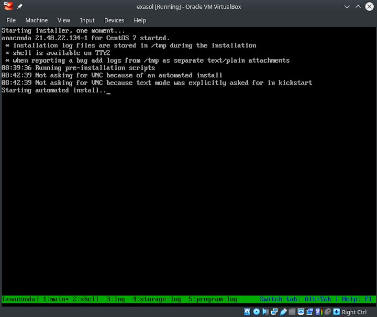This screenshot has width=377, height=317.
Task: Click the window title 'exasol [Running] - Oracle VM VirtualBox'
Action: (188, 7)
